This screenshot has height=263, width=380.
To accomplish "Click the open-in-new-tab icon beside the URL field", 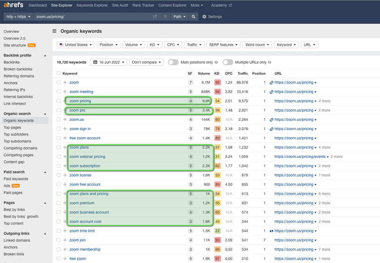I will [154, 17].
